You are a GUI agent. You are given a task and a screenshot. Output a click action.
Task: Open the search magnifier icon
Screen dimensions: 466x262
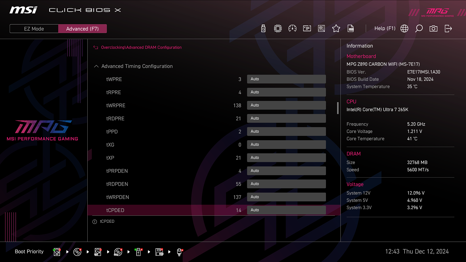tap(419, 29)
